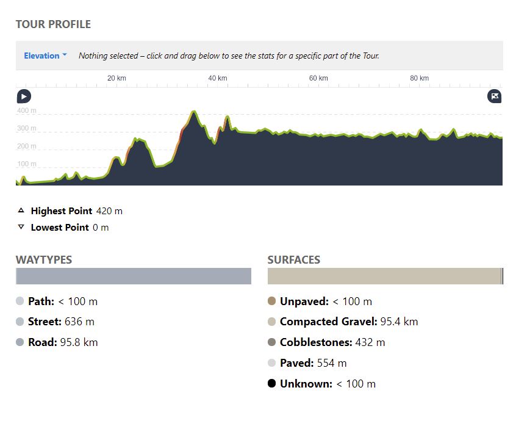This screenshot has width=516, height=429.
Task: Click the finish flag icon
Action: point(495,96)
